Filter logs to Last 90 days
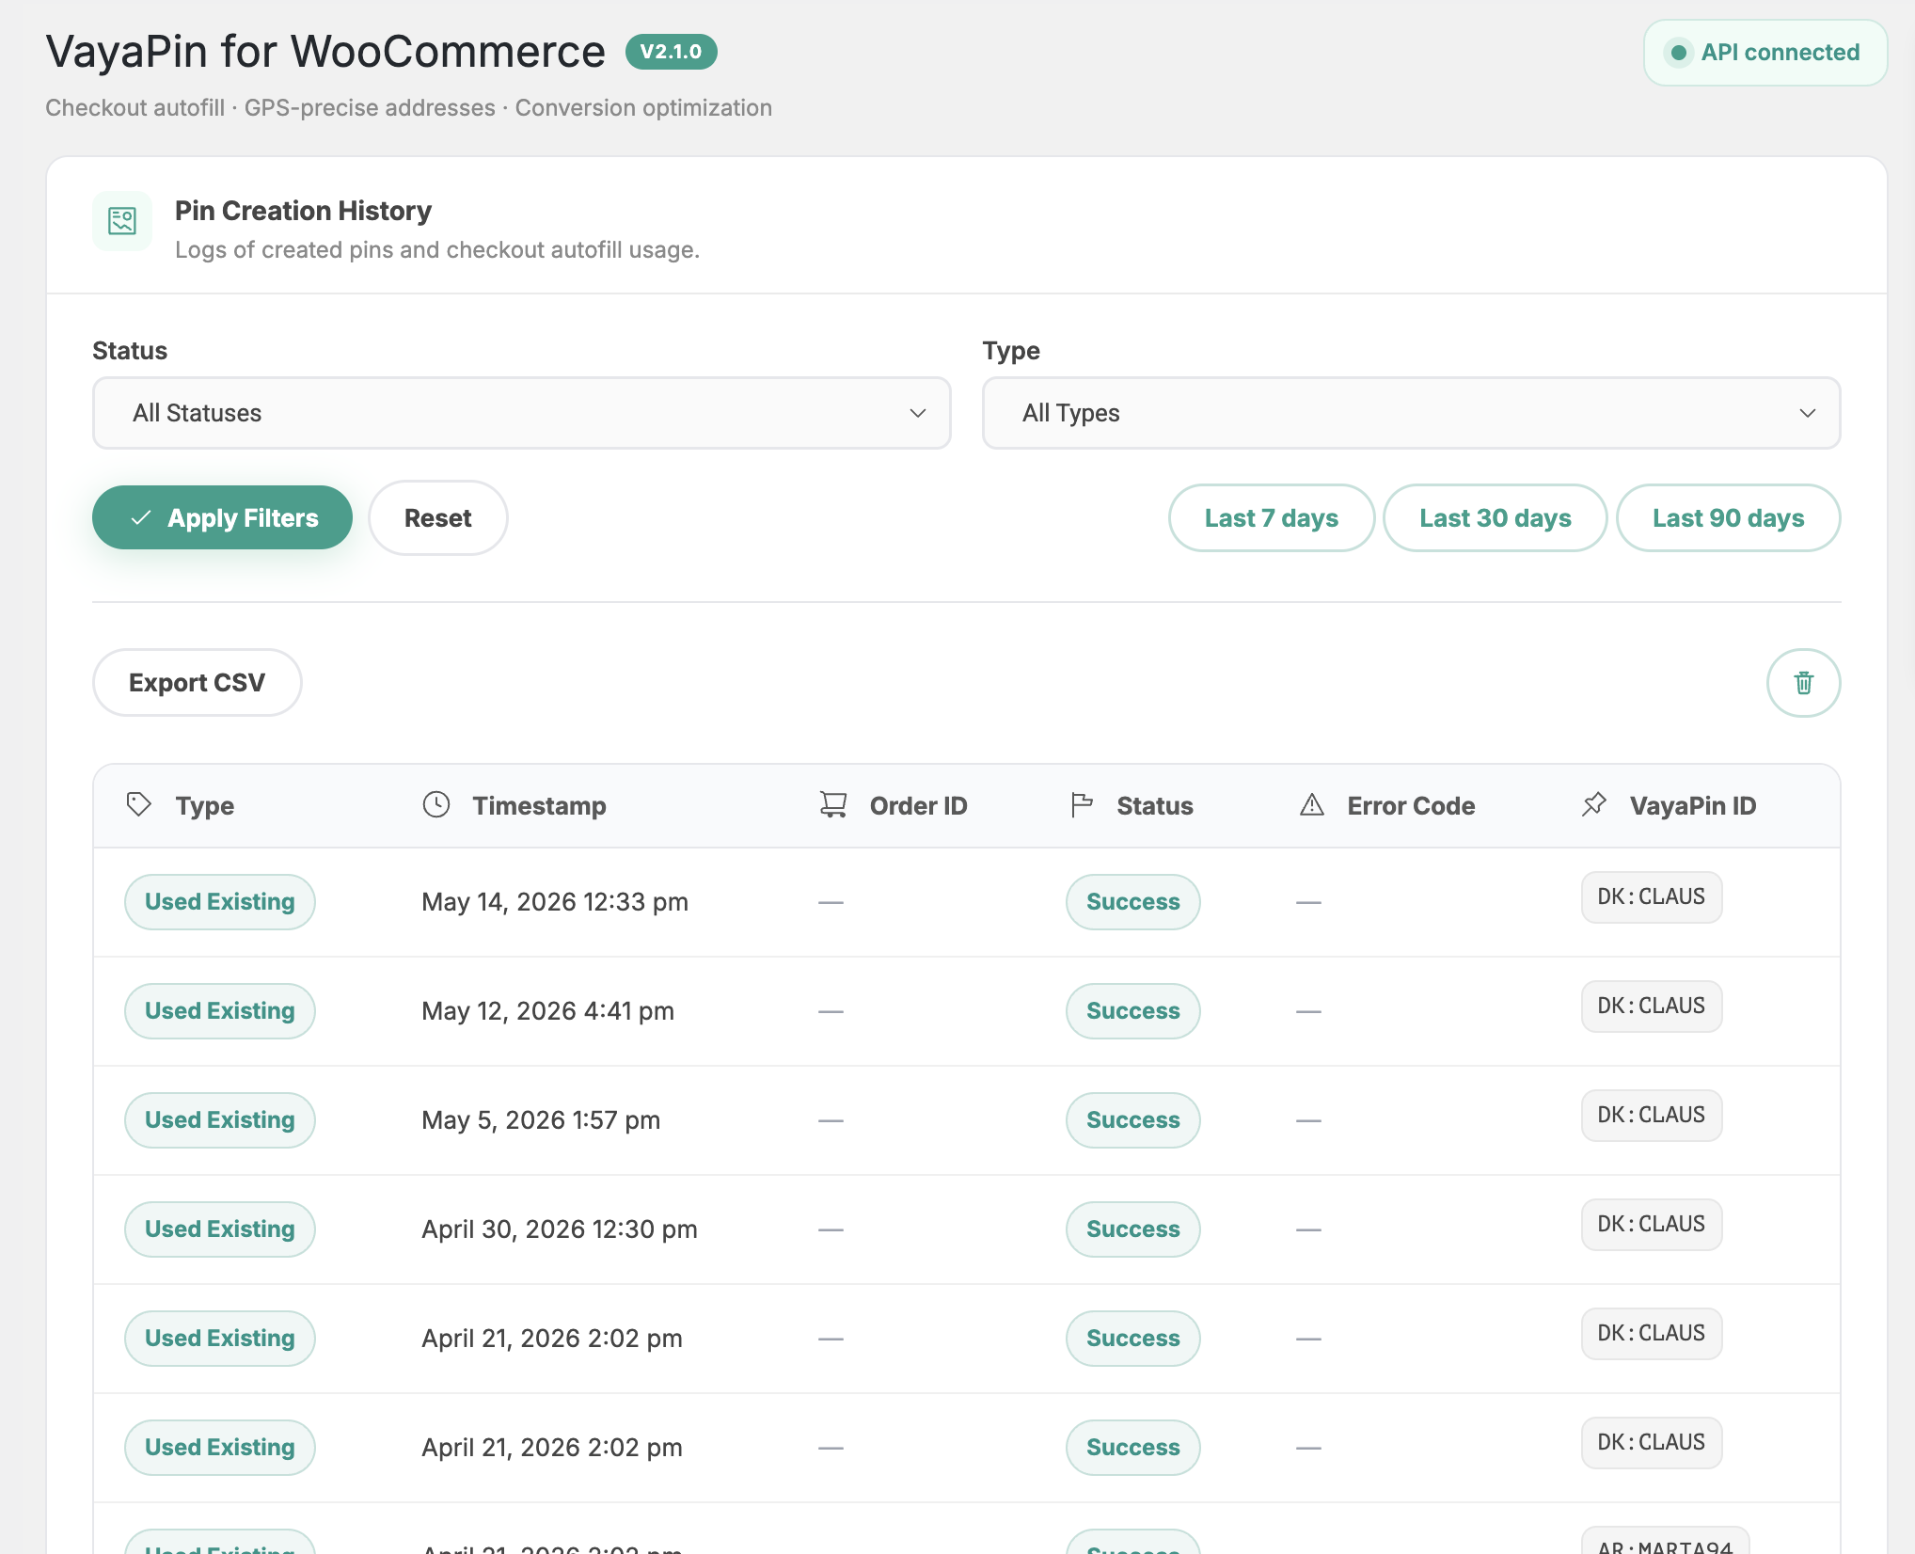The height and width of the screenshot is (1554, 1915). click(x=1729, y=517)
